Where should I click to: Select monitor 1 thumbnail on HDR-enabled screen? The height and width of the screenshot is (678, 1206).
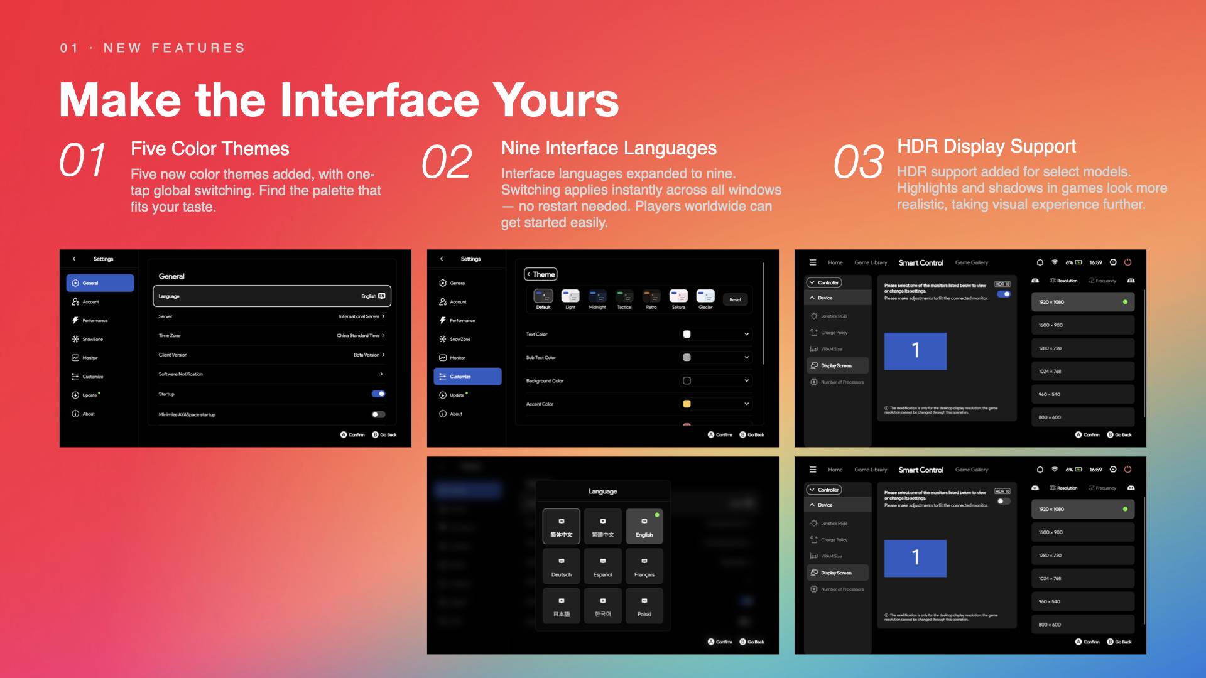pos(915,351)
